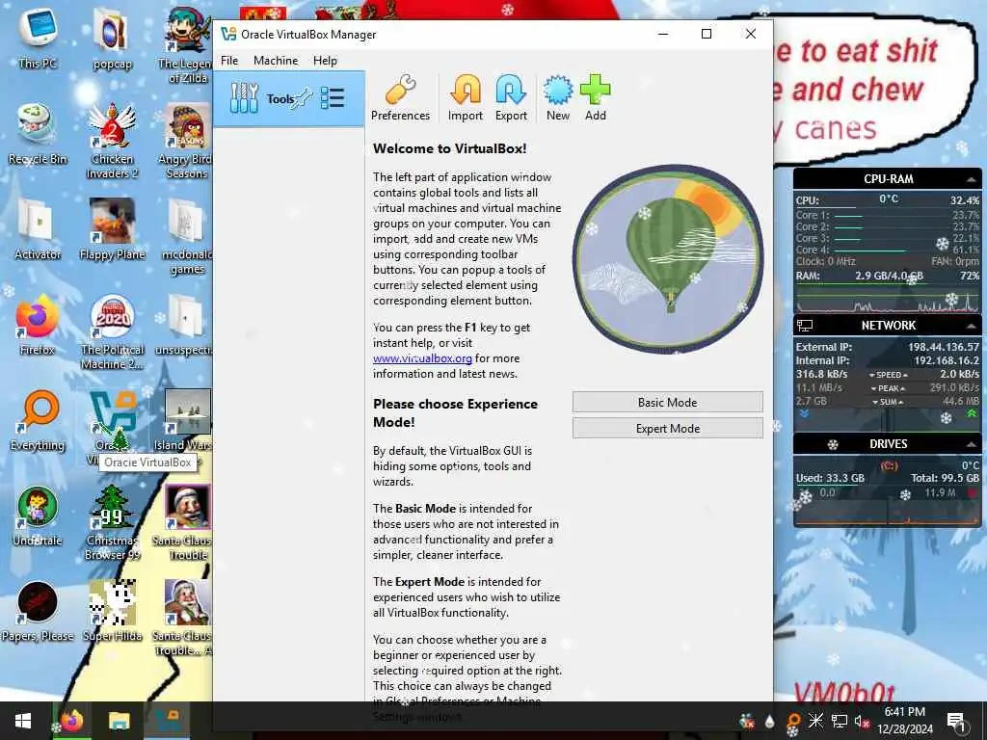Open the Help menu
Image resolution: width=987 pixels, height=740 pixels.
(x=326, y=61)
